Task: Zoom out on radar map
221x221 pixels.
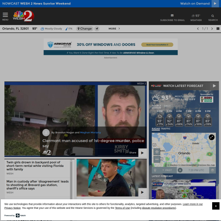Action: 157,159
